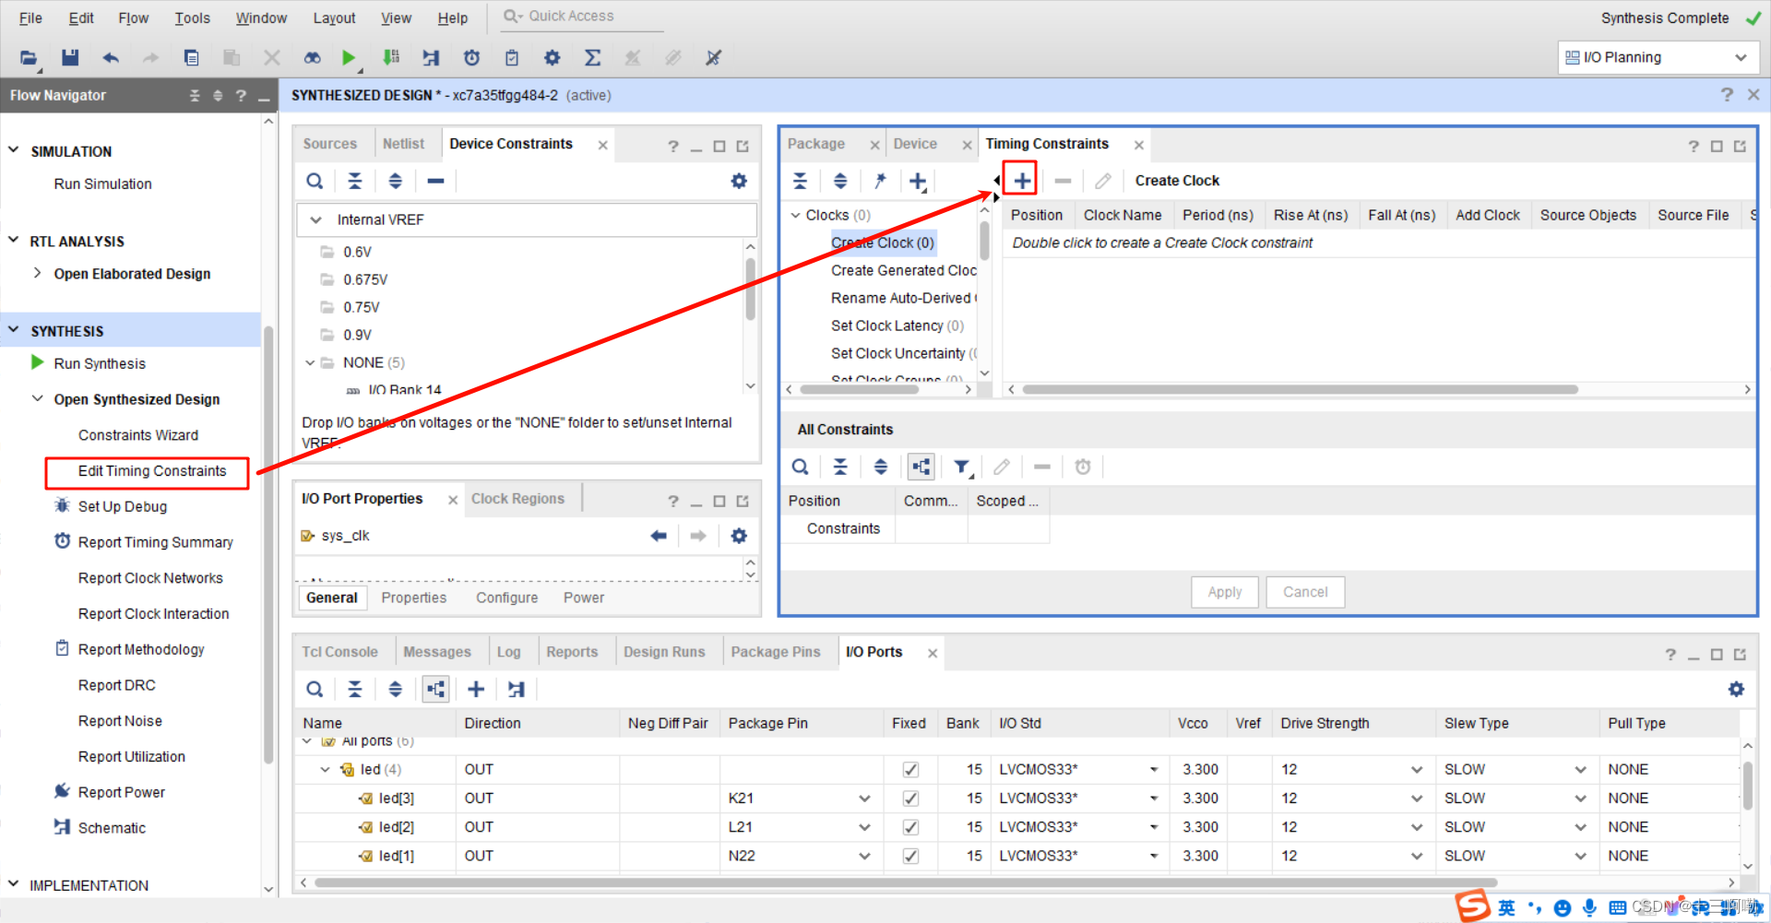Open I/O Std dropdown for led[2]

pyautogui.click(x=1153, y=827)
